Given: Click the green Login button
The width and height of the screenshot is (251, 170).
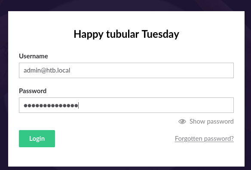Looking at the screenshot, I should pyautogui.click(x=37, y=139).
